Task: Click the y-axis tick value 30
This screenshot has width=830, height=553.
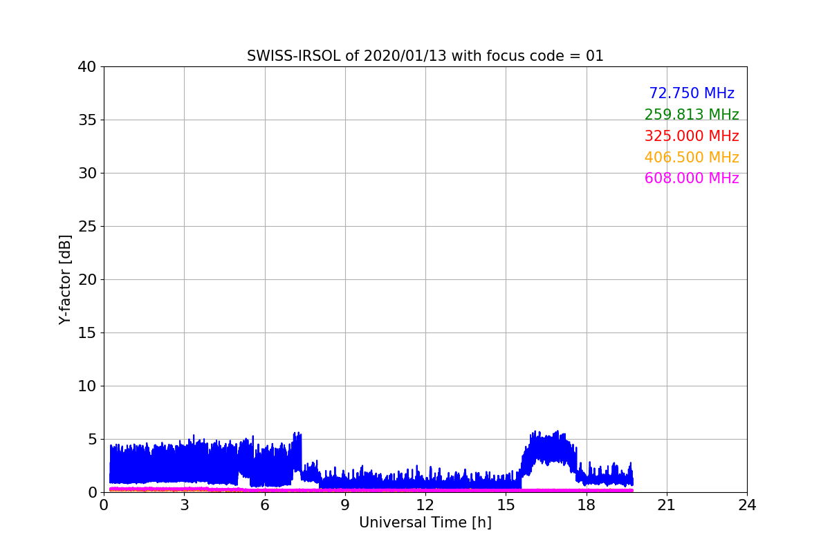Action: 87,174
